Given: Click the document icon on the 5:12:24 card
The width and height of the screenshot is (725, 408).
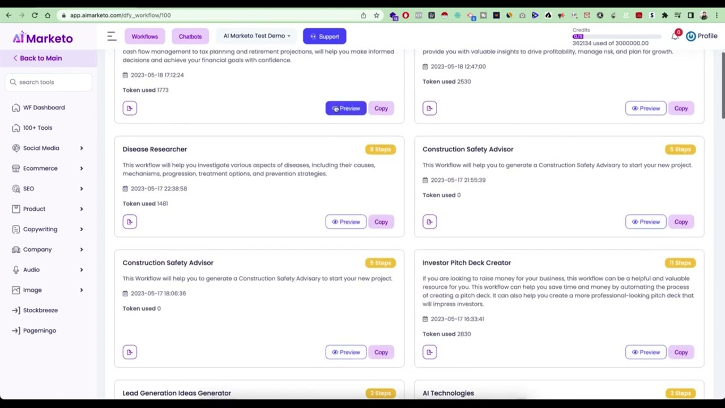Looking at the screenshot, I should click(130, 108).
